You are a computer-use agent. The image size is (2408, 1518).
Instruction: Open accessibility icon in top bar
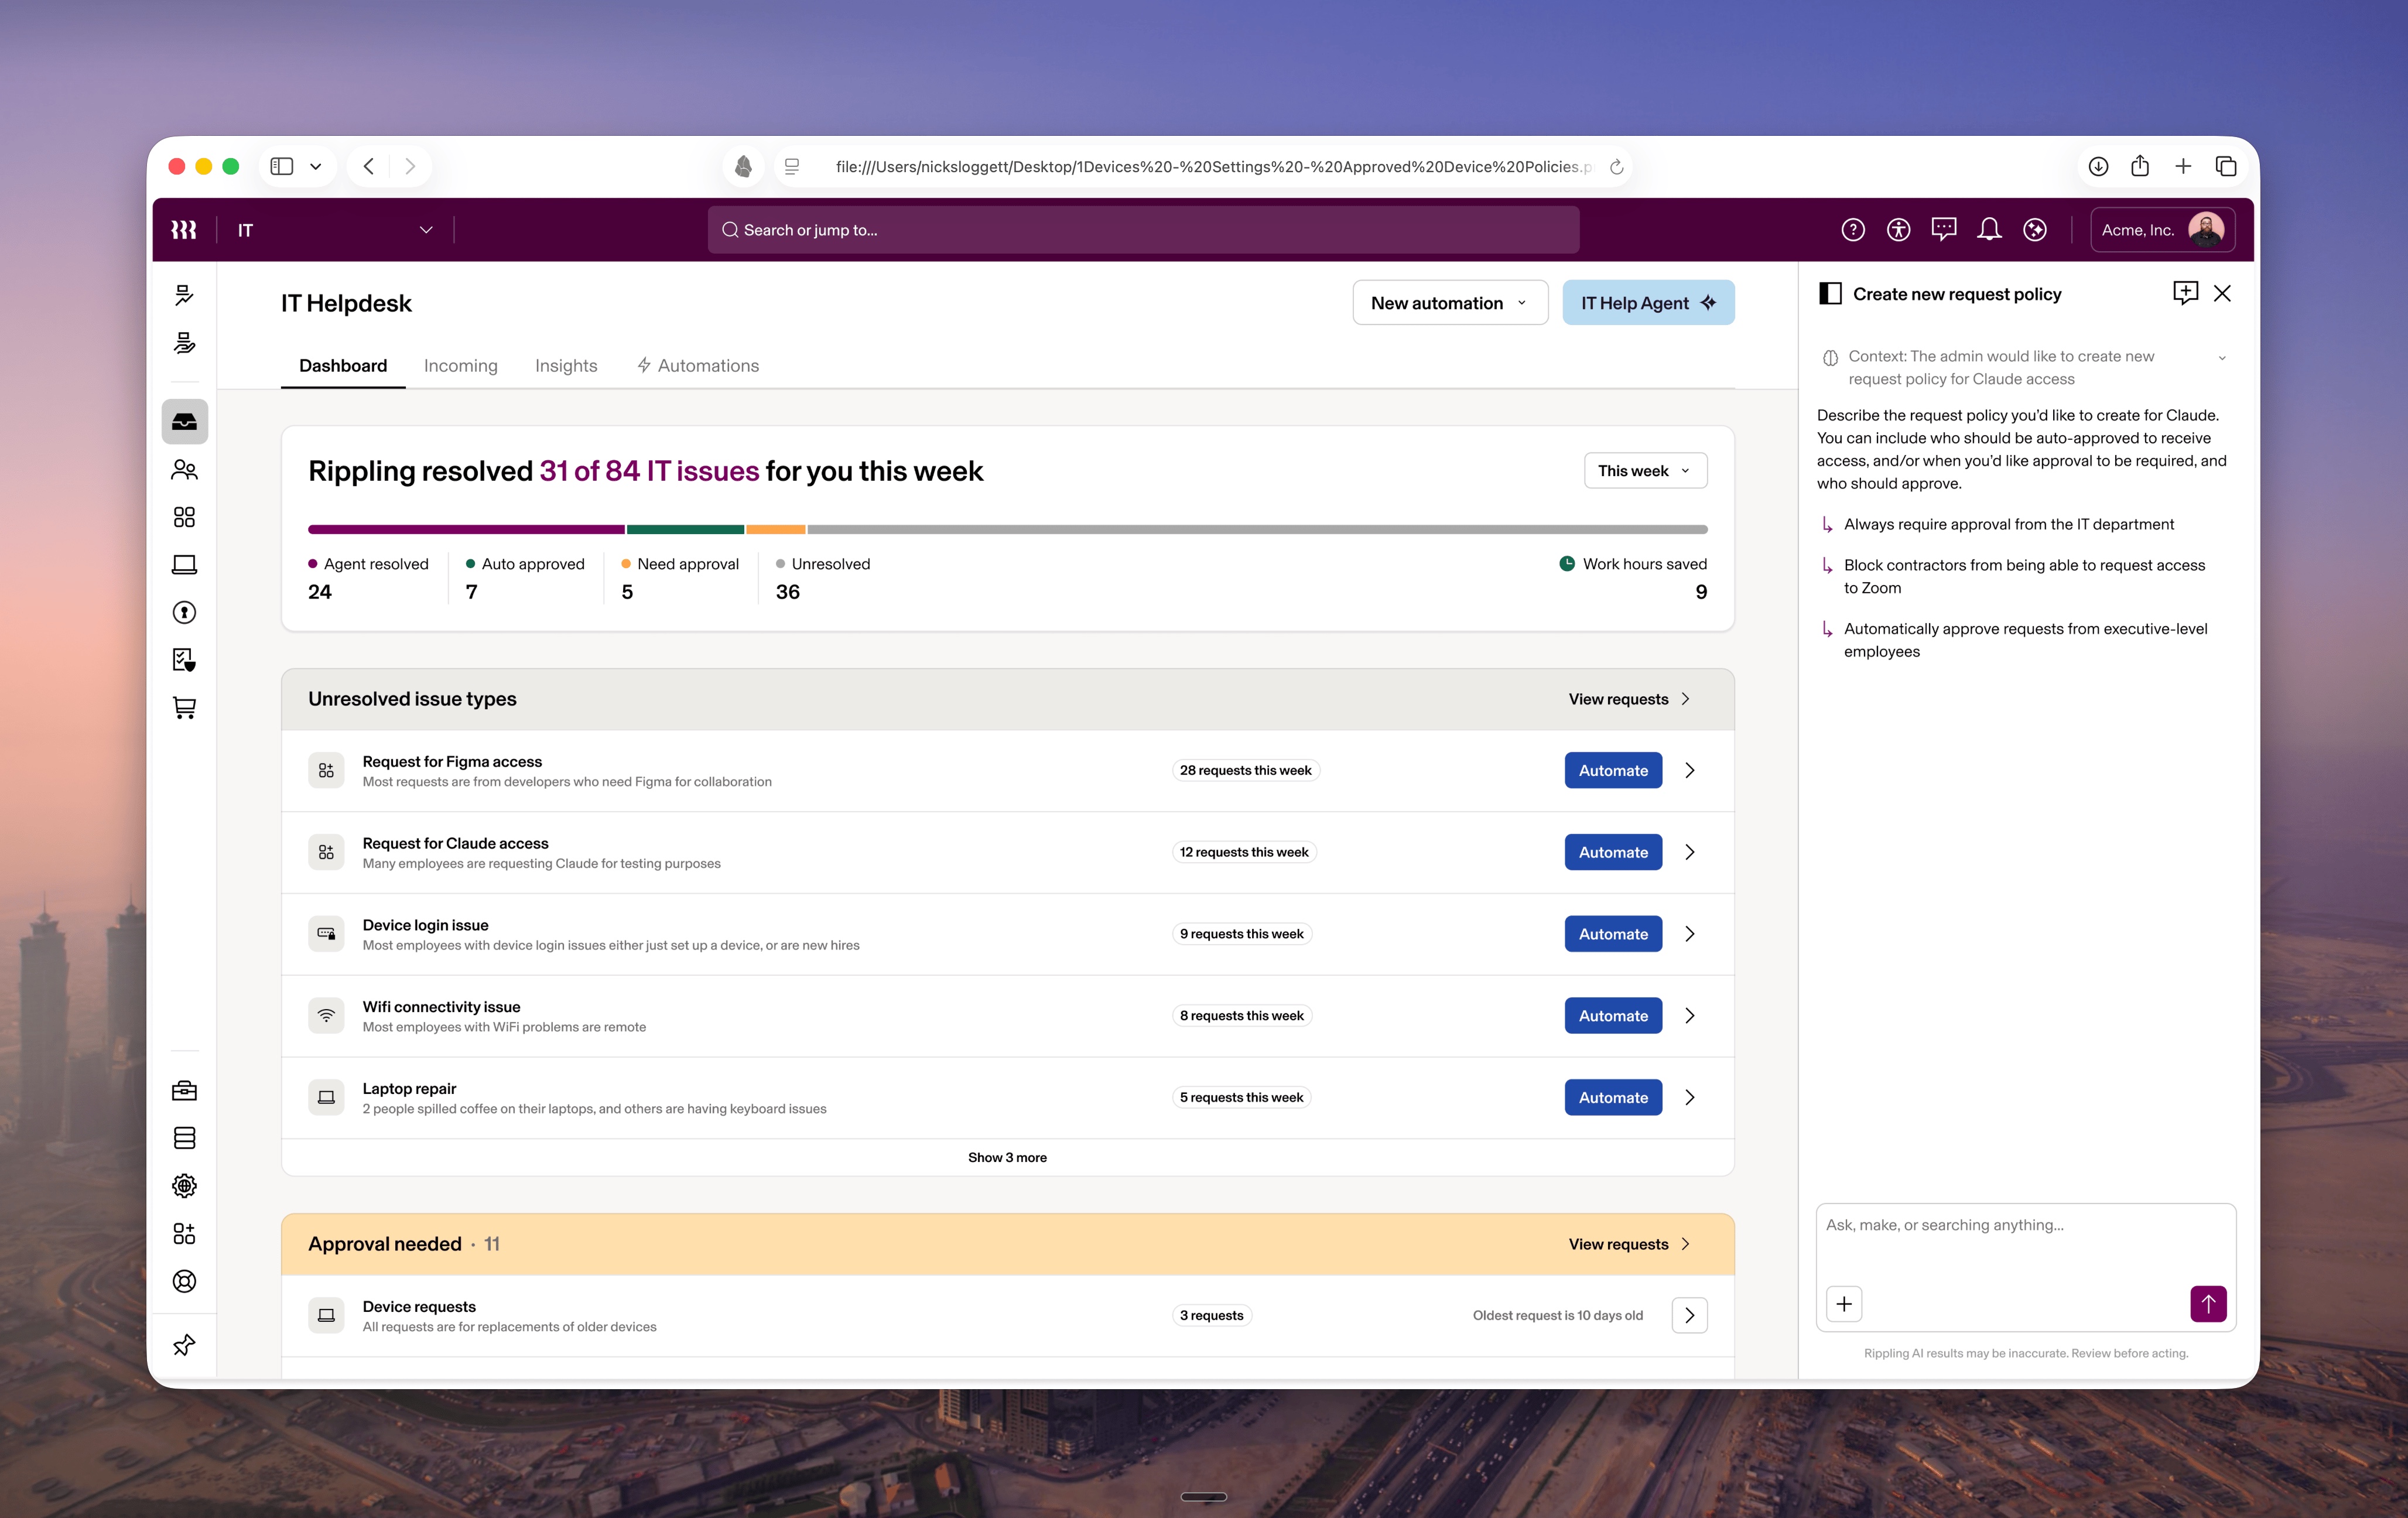(1898, 230)
